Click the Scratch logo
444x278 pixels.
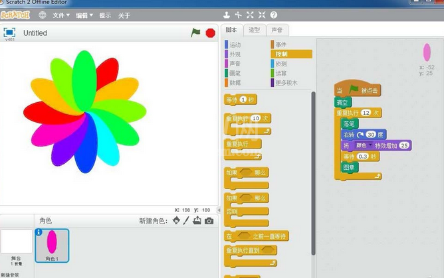(15, 15)
